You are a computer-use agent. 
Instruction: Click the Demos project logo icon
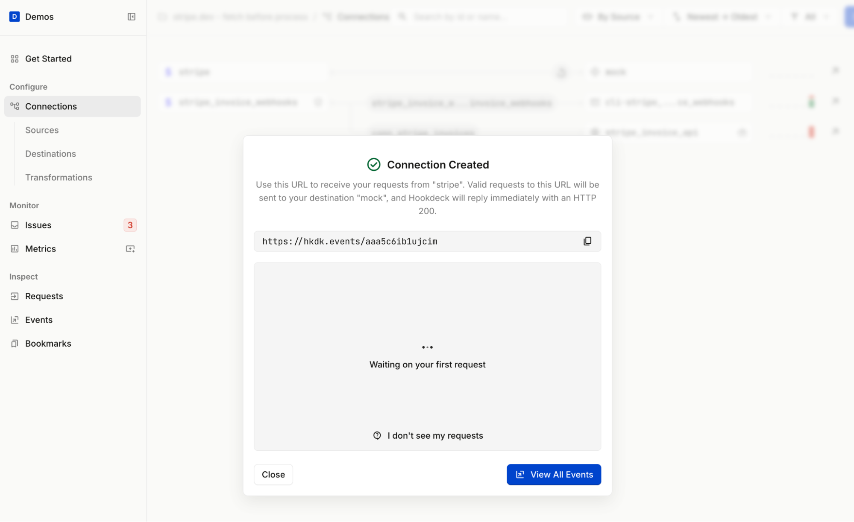click(x=15, y=17)
